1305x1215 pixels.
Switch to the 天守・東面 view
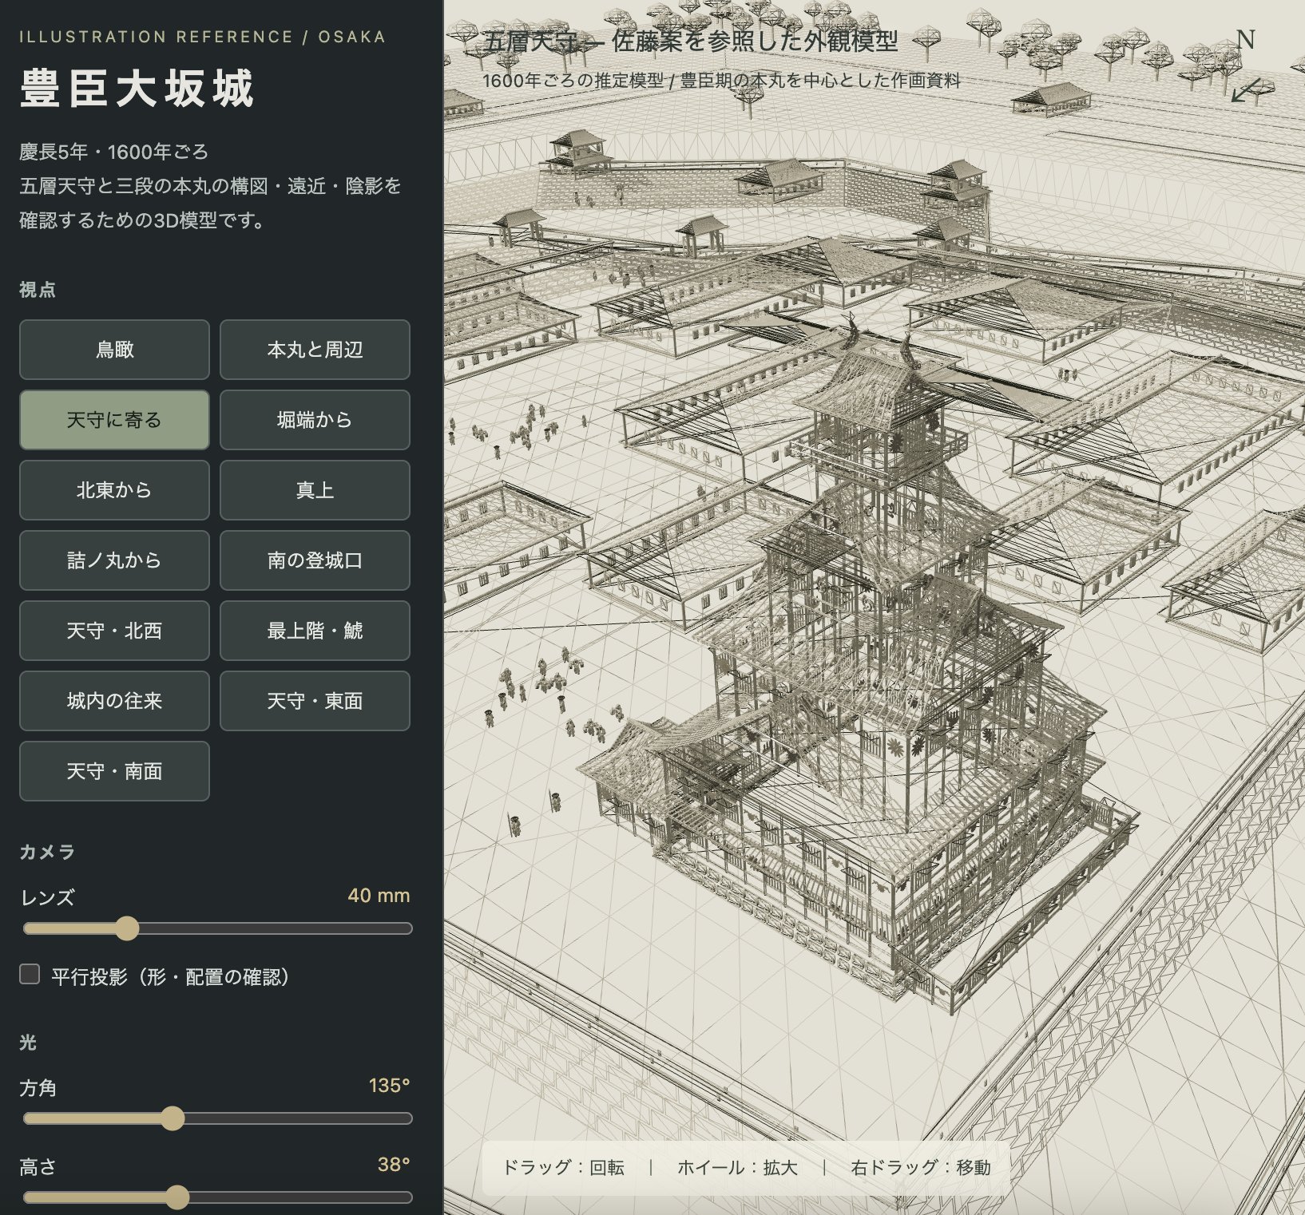(x=315, y=701)
